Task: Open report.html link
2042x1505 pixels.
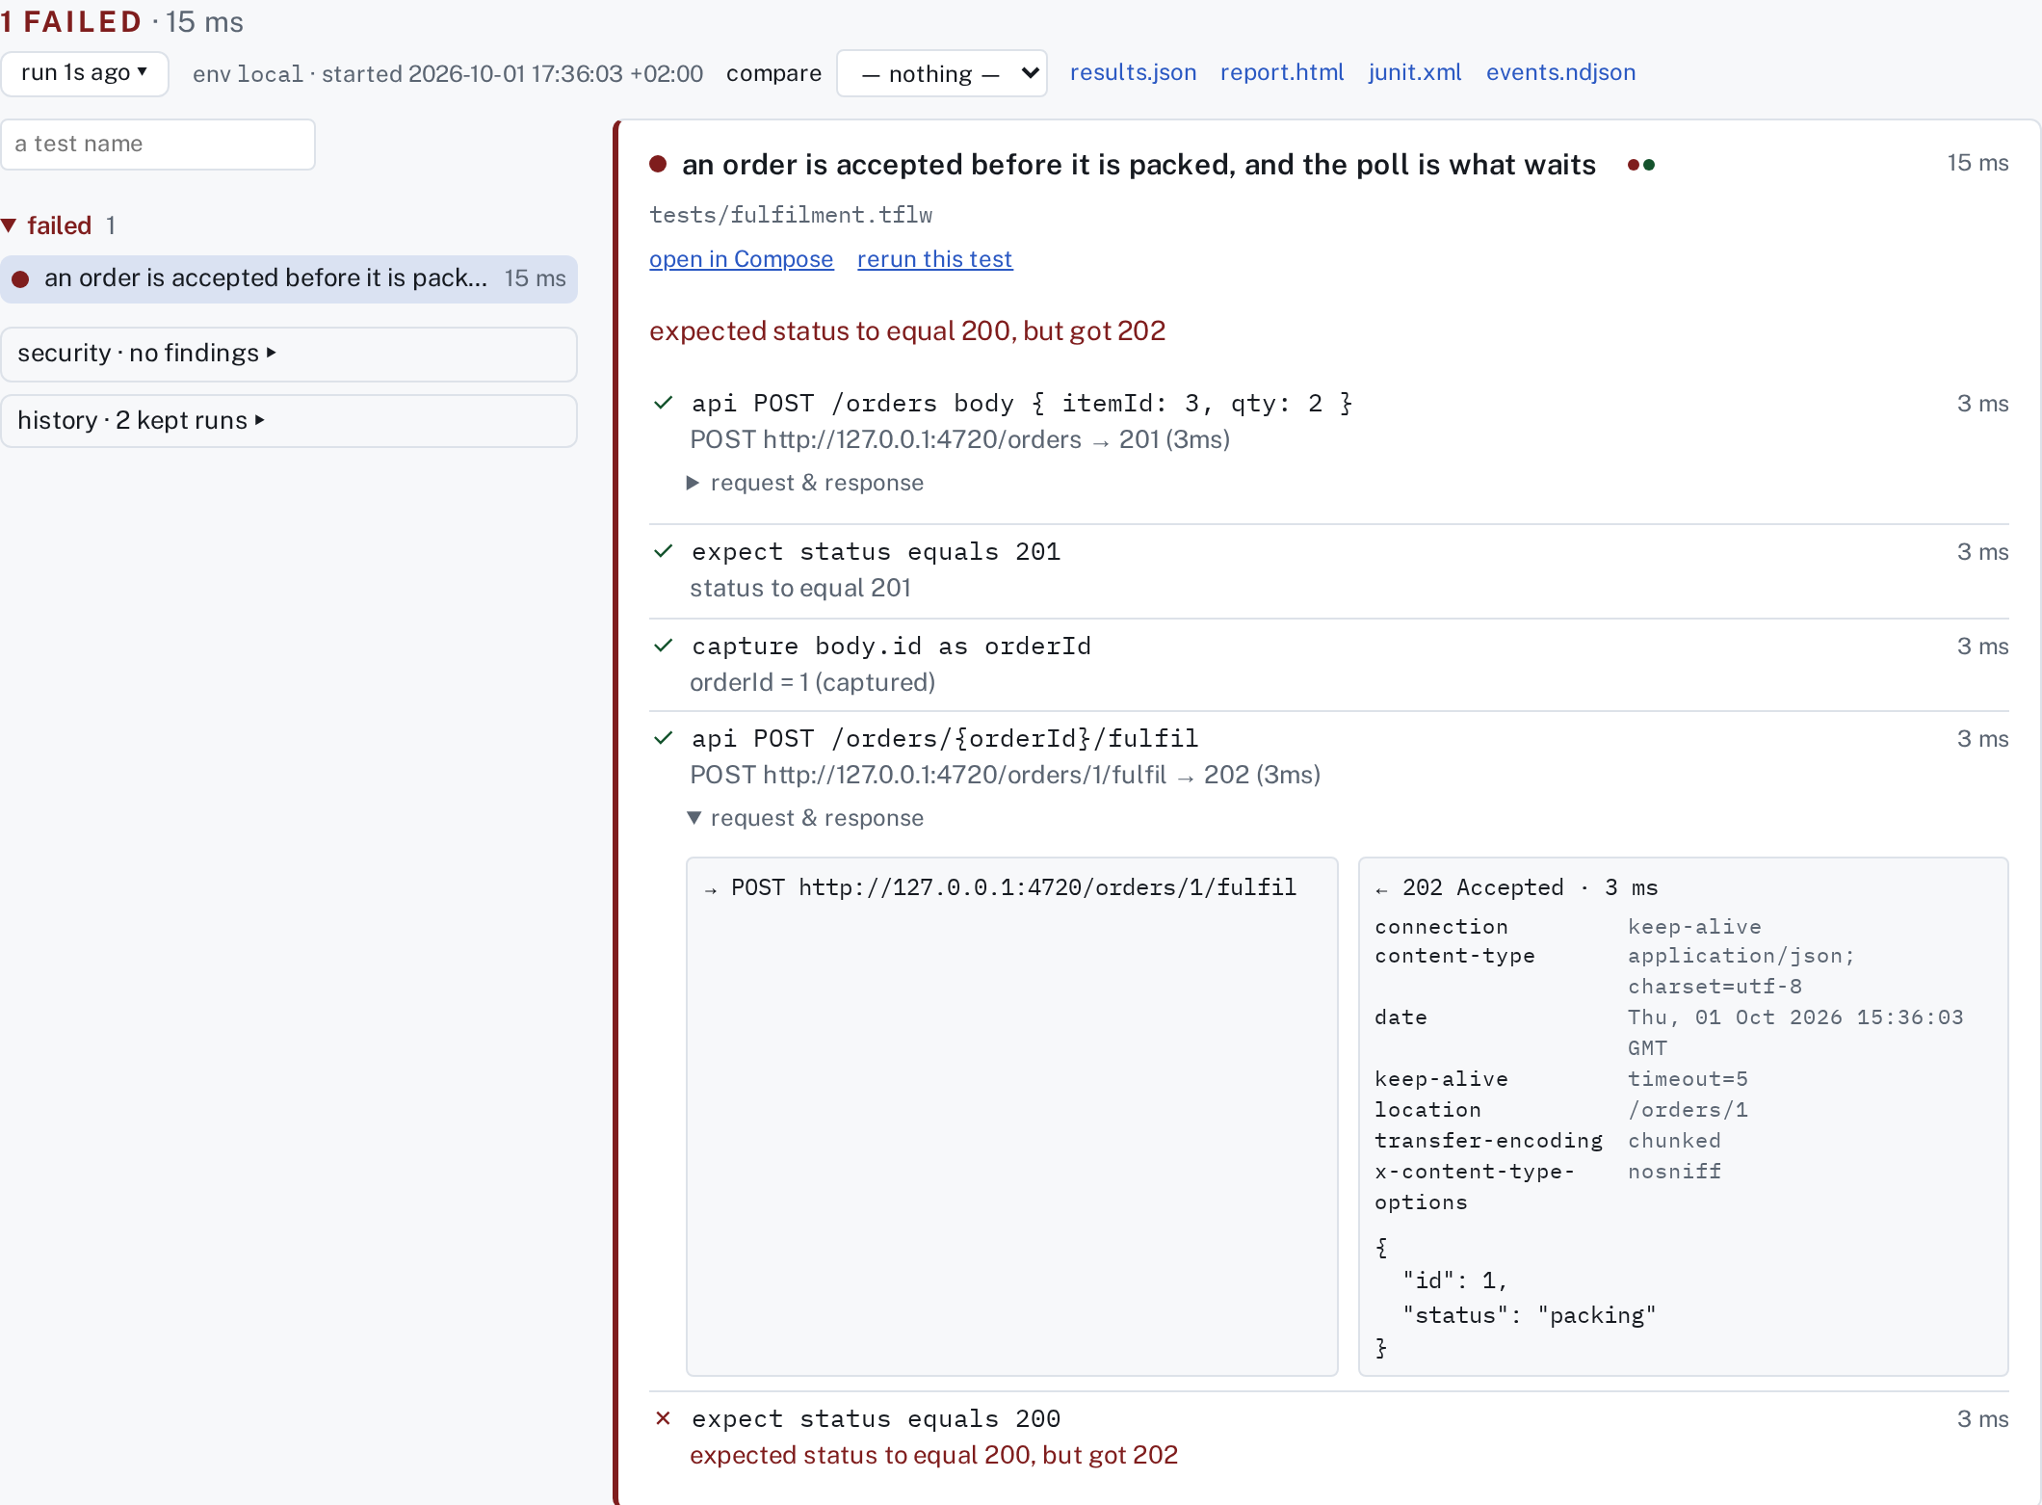Action: (1281, 72)
